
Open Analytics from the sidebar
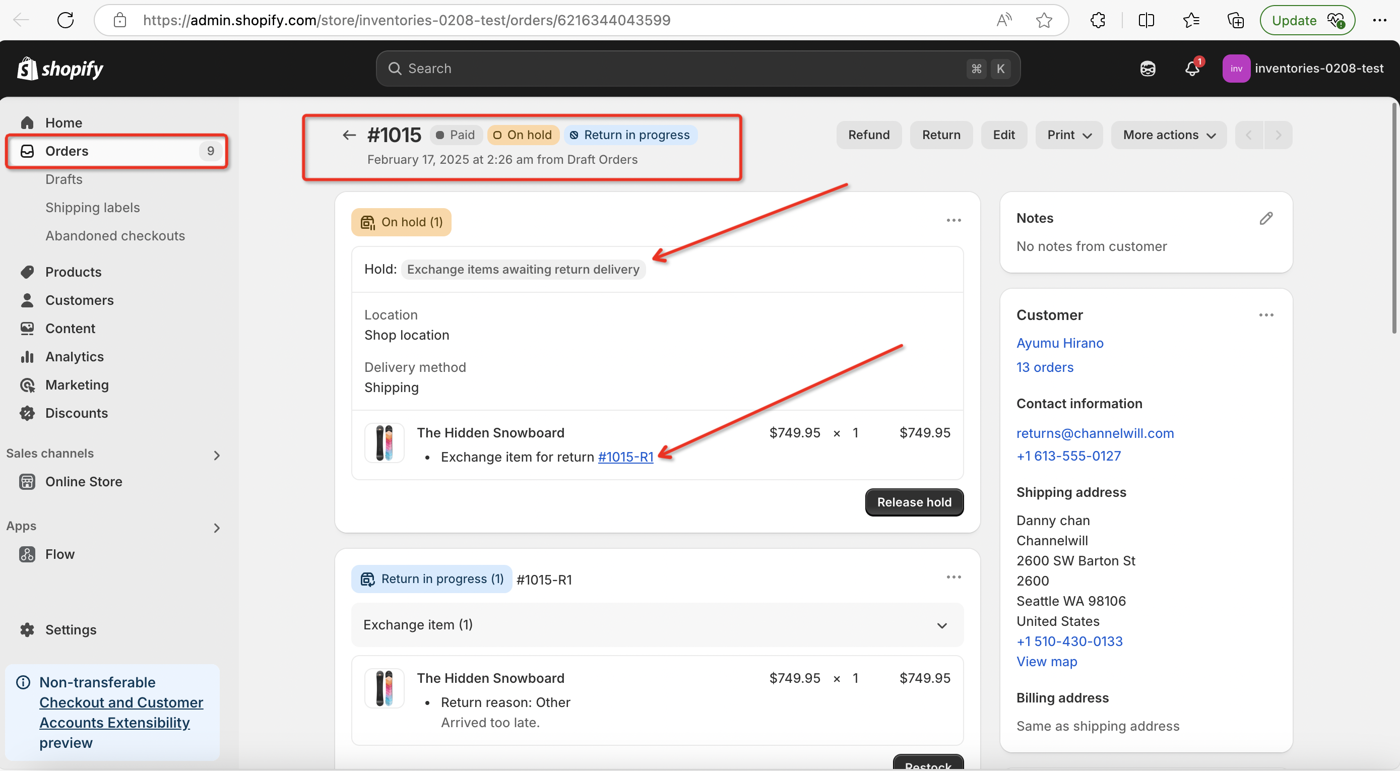[75, 356]
